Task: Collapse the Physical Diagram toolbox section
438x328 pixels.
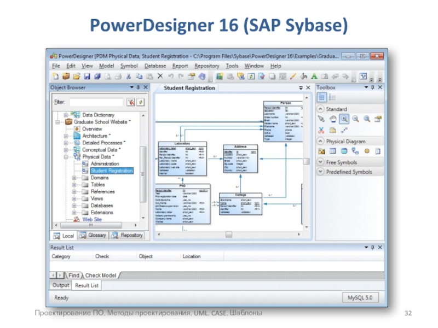Action: [321, 141]
